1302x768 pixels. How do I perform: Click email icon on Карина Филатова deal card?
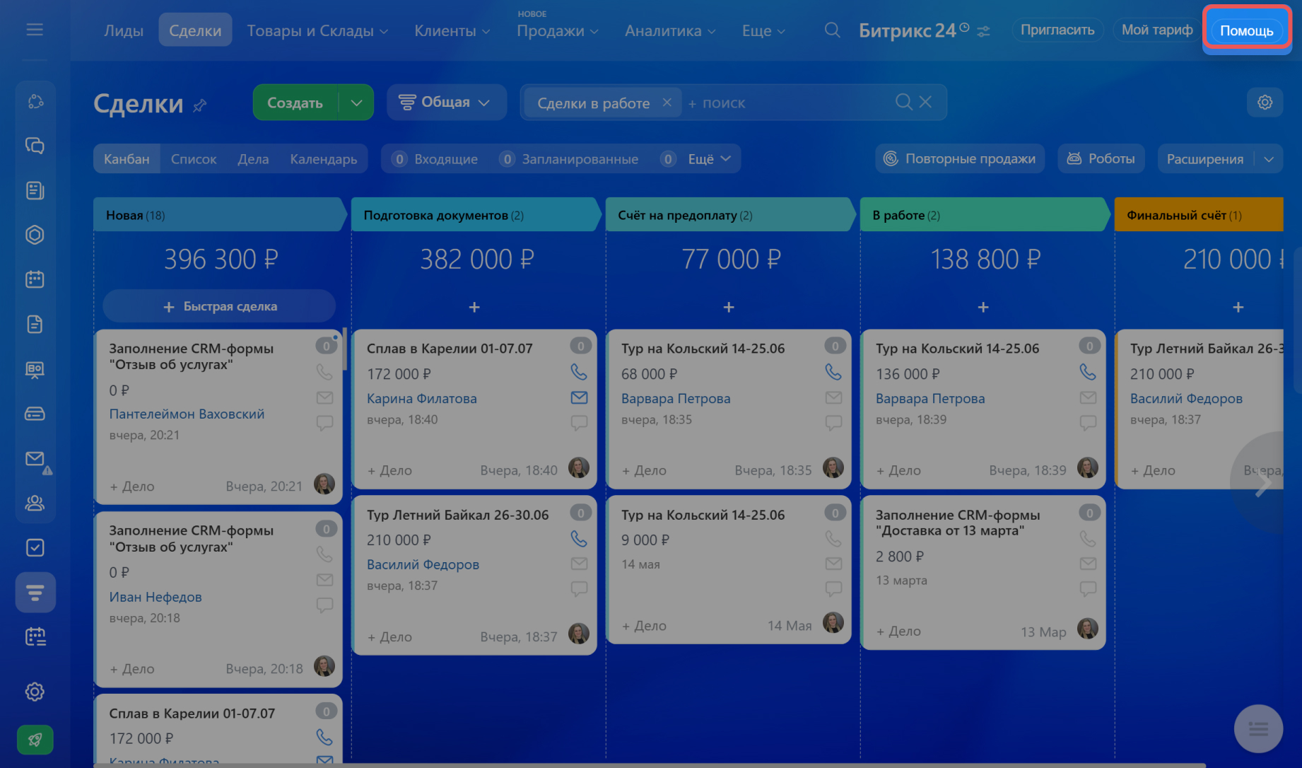pyautogui.click(x=578, y=397)
